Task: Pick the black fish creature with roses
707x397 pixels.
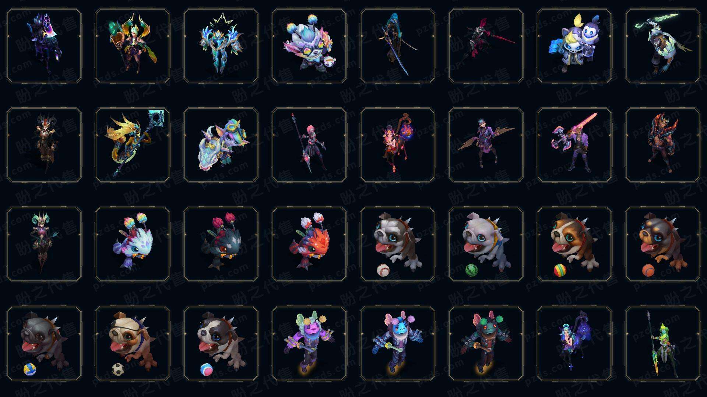Action: tap(221, 244)
